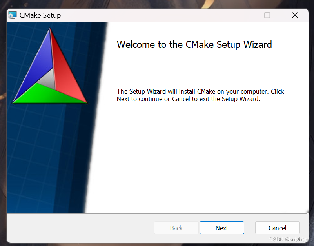This screenshot has width=314, height=246.
Task: Click the X close icon on the title bar
Action: [295, 15]
